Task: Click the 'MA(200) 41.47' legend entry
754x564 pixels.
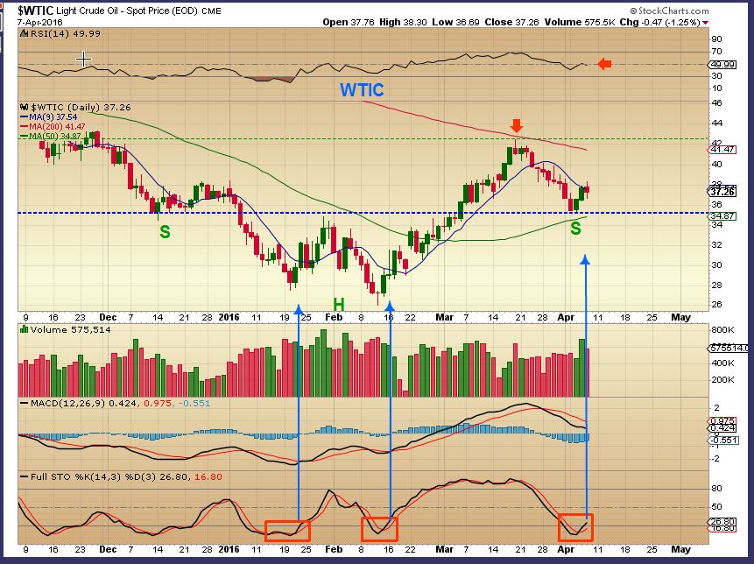Action: coord(53,126)
